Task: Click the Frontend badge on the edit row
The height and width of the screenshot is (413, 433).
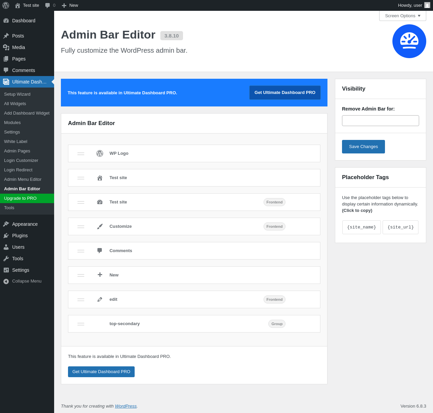Action: click(x=274, y=299)
